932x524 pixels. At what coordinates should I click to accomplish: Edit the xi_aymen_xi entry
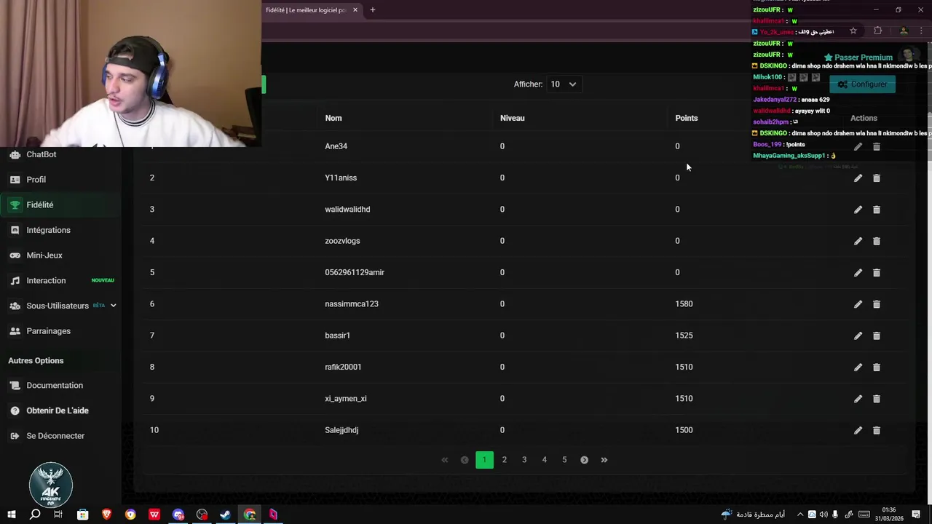pyautogui.click(x=858, y=399)
